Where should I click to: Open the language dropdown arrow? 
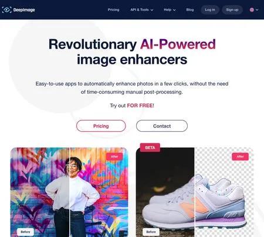click(257, 10)
